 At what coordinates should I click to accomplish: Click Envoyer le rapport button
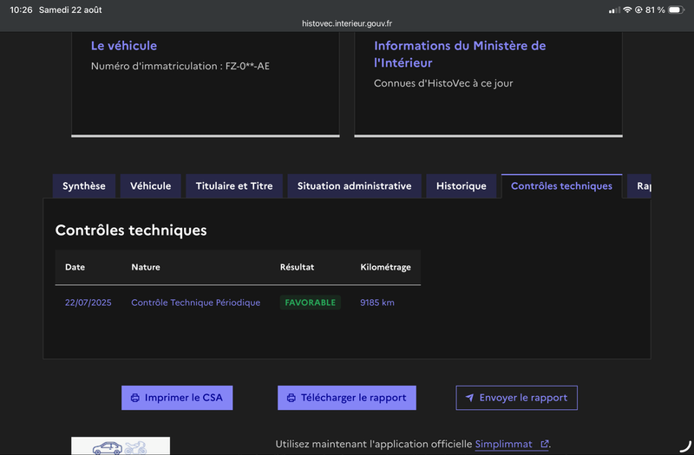pos(516,398)
